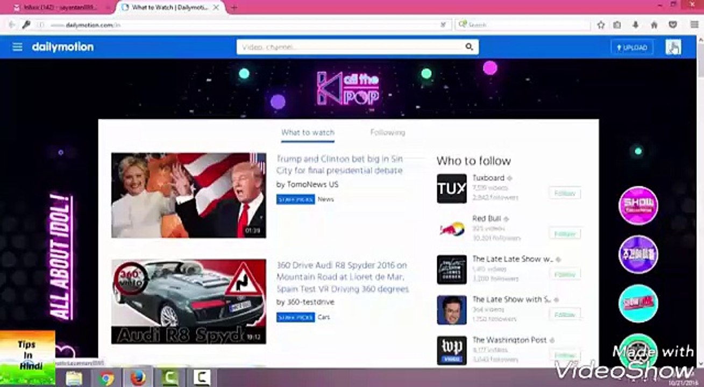
Task: Click the All the KPOP banner logo
Action: (x=348, y=88)
